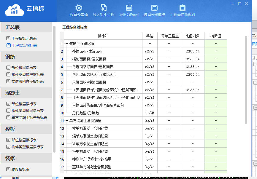Click the 钢筋 section header

point(26,57)
